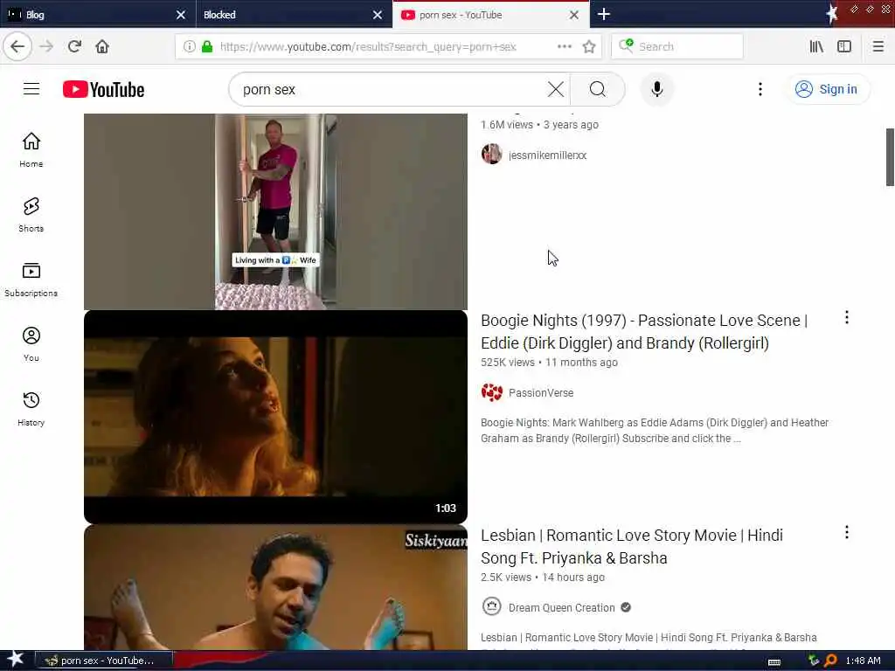Visit the PassionVerse channel
The height and width of the screenshot is (671, 895).
click(x=540, y=392)
